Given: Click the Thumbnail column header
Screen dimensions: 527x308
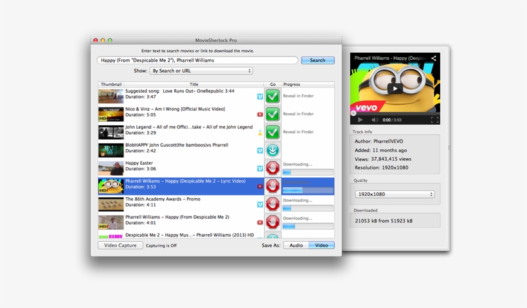Looking at the screenshot, I should point(111,84).
